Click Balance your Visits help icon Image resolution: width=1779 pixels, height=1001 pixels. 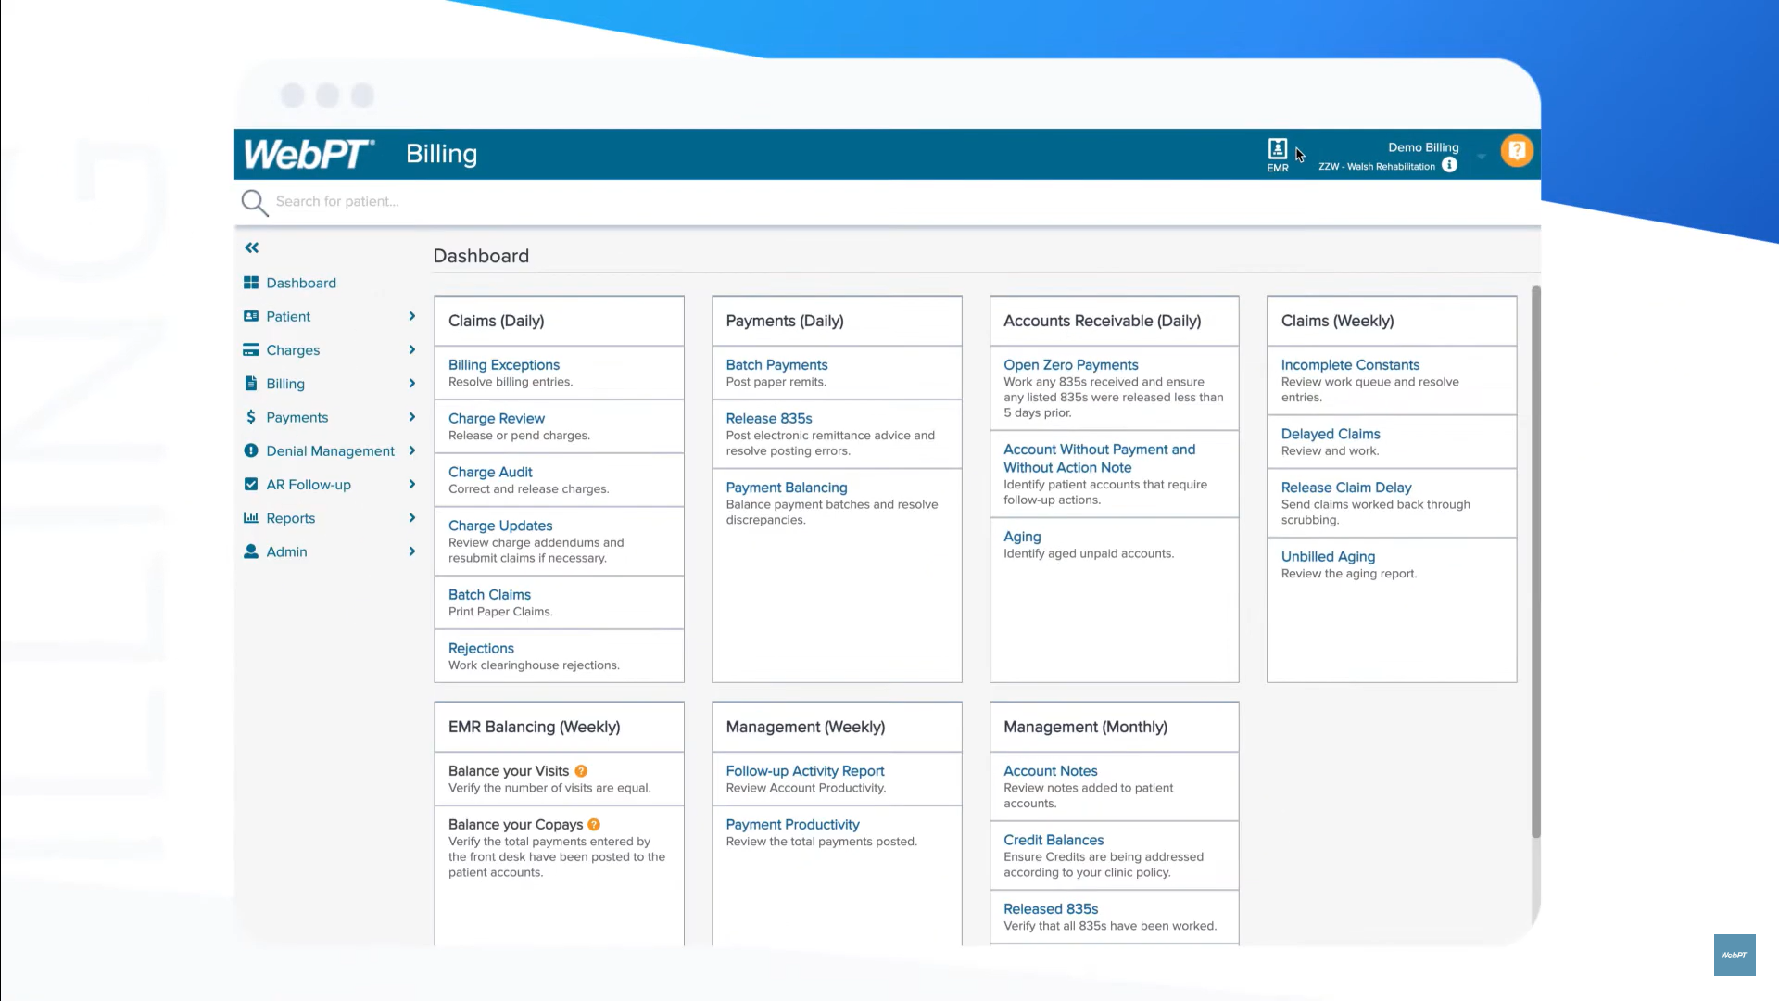point(581,771)
